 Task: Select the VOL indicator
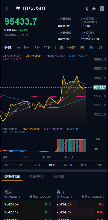point(52,165)
